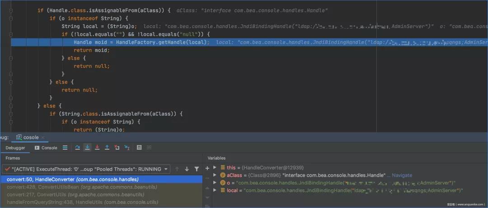Click inline hint 'aClass: "interface com.bea.console.handles.Handle"'

click(252, 10)
